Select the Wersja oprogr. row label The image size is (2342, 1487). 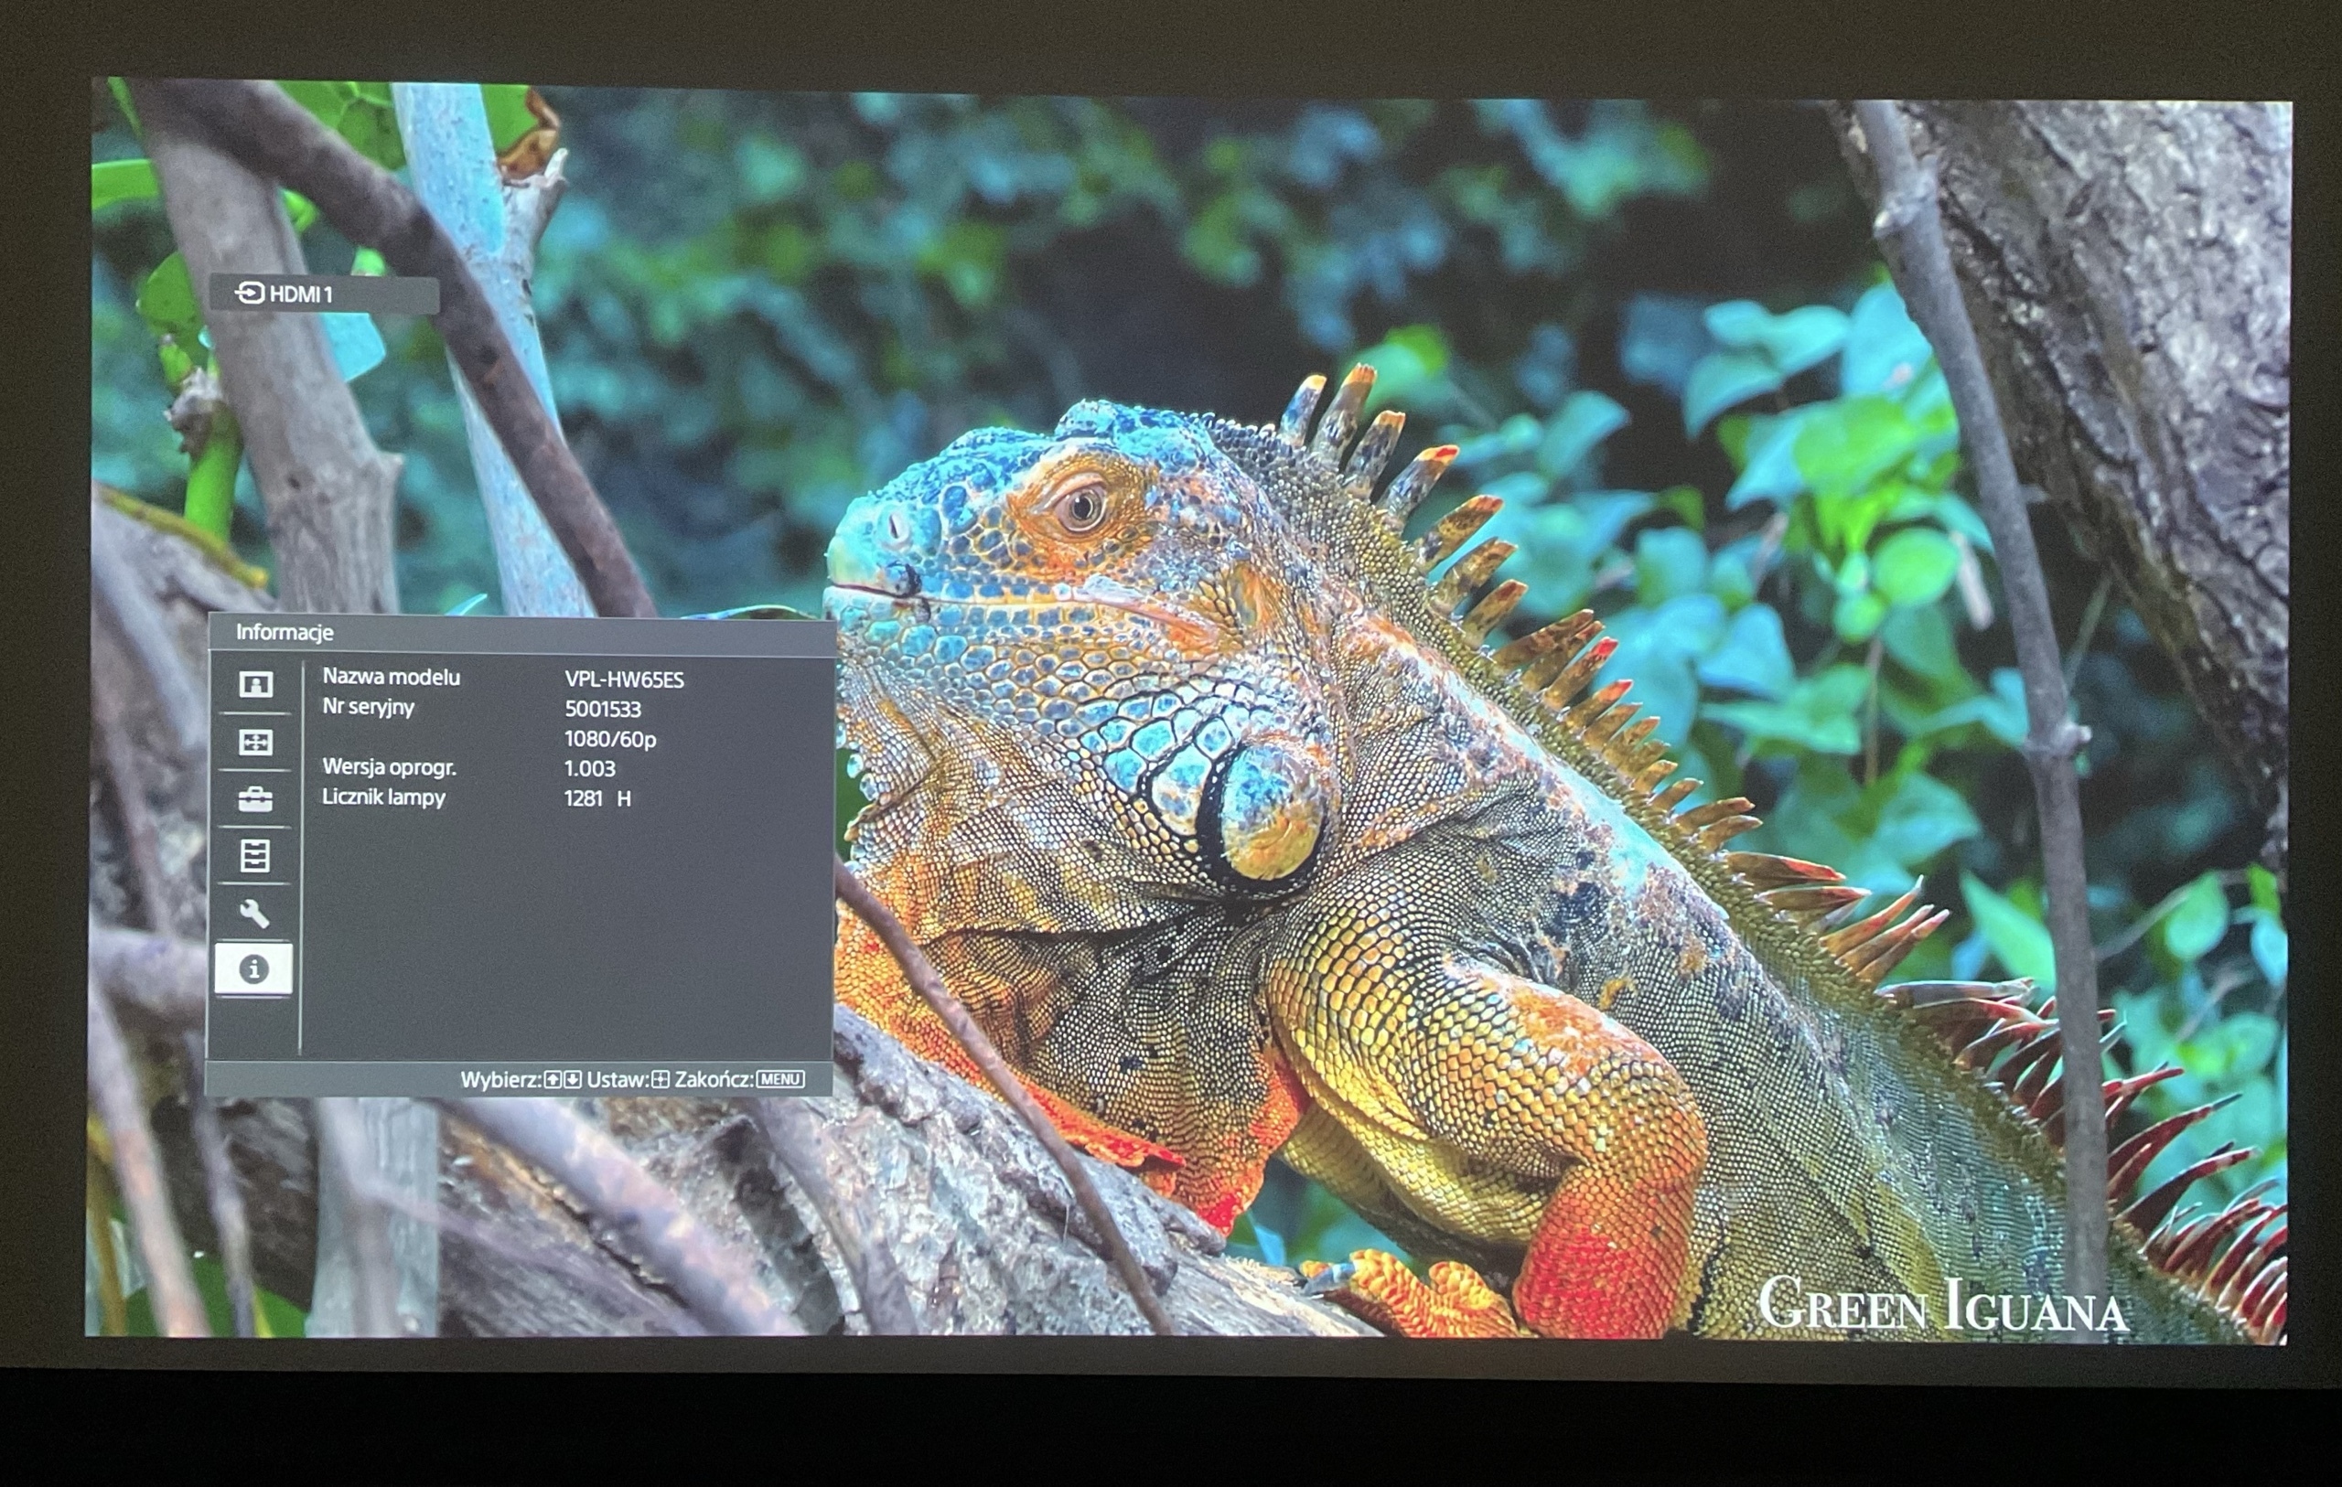click(x=389, y=767)
